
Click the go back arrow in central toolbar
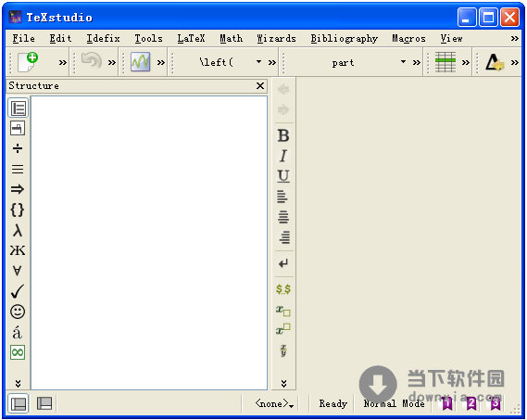(x=283, y=89)
